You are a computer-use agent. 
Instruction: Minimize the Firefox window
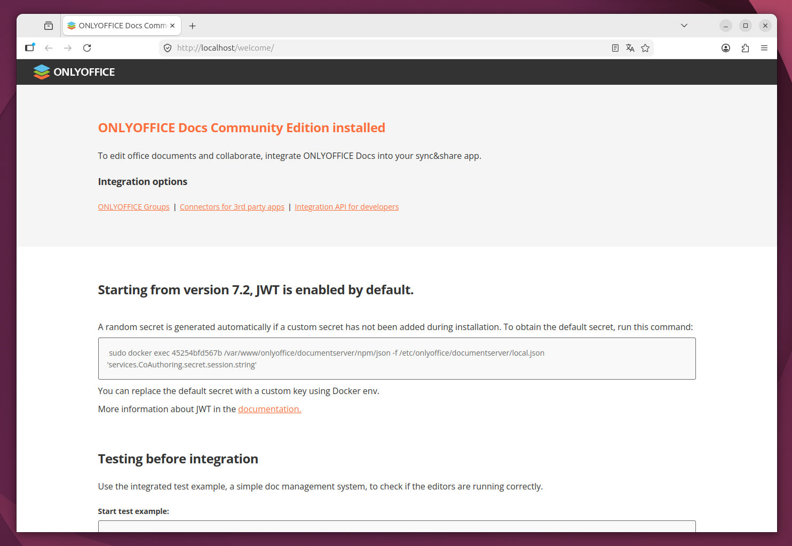pyautogui.click(x=726, y=26)
